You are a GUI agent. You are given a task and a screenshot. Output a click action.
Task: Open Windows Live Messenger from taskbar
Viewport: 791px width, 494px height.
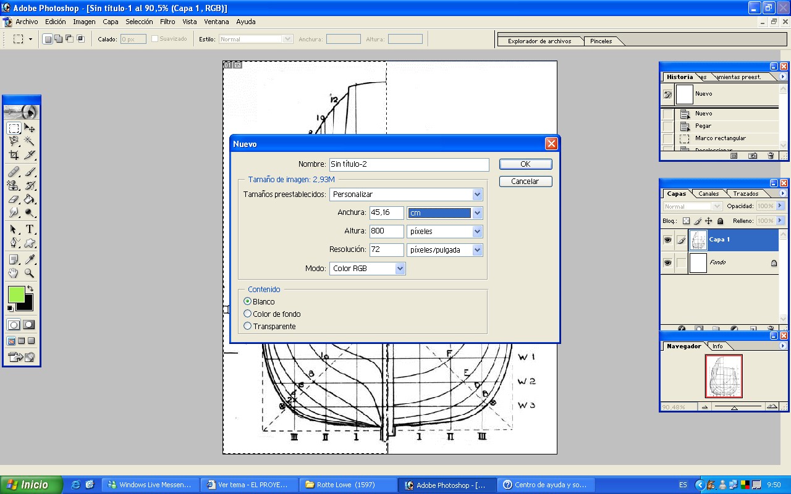151,485
